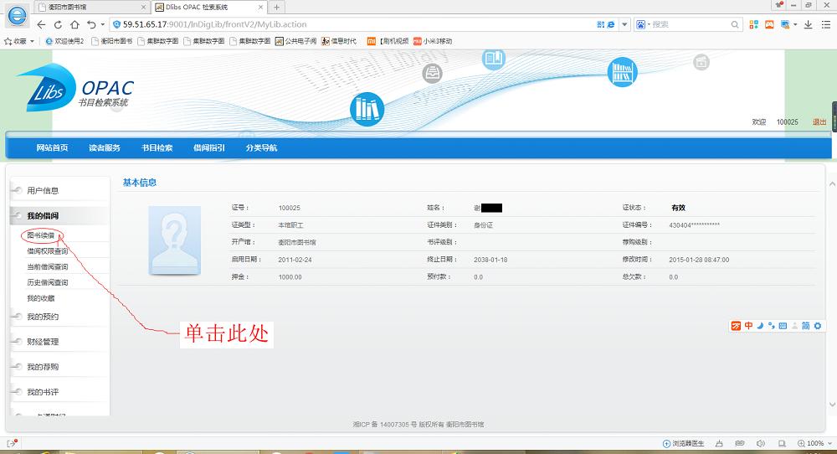Switch to the 衡阳市图书馆 browser tab
This screenshot has height=454, width=837.
(91, 7)
